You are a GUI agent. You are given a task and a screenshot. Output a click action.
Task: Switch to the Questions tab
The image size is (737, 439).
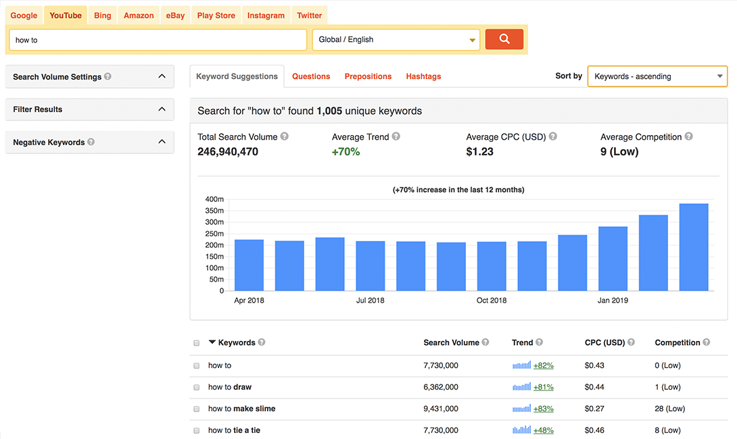coord(310,76)
